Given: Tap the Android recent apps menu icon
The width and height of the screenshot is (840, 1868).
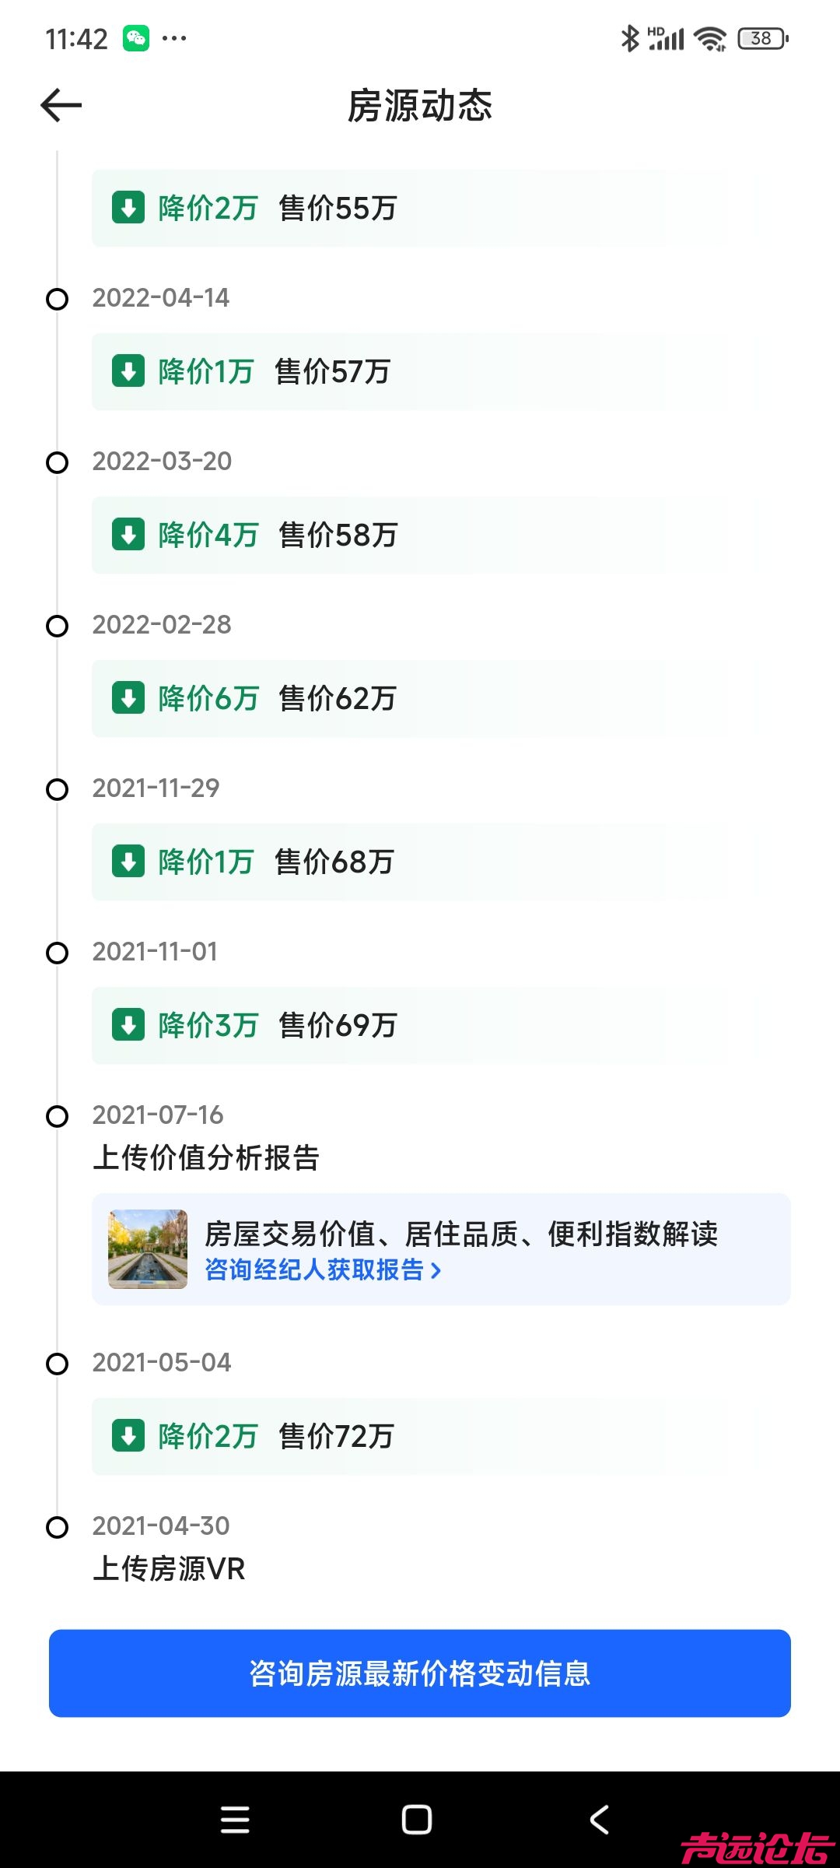Looking at the screenshot, I should [235, 1820].
